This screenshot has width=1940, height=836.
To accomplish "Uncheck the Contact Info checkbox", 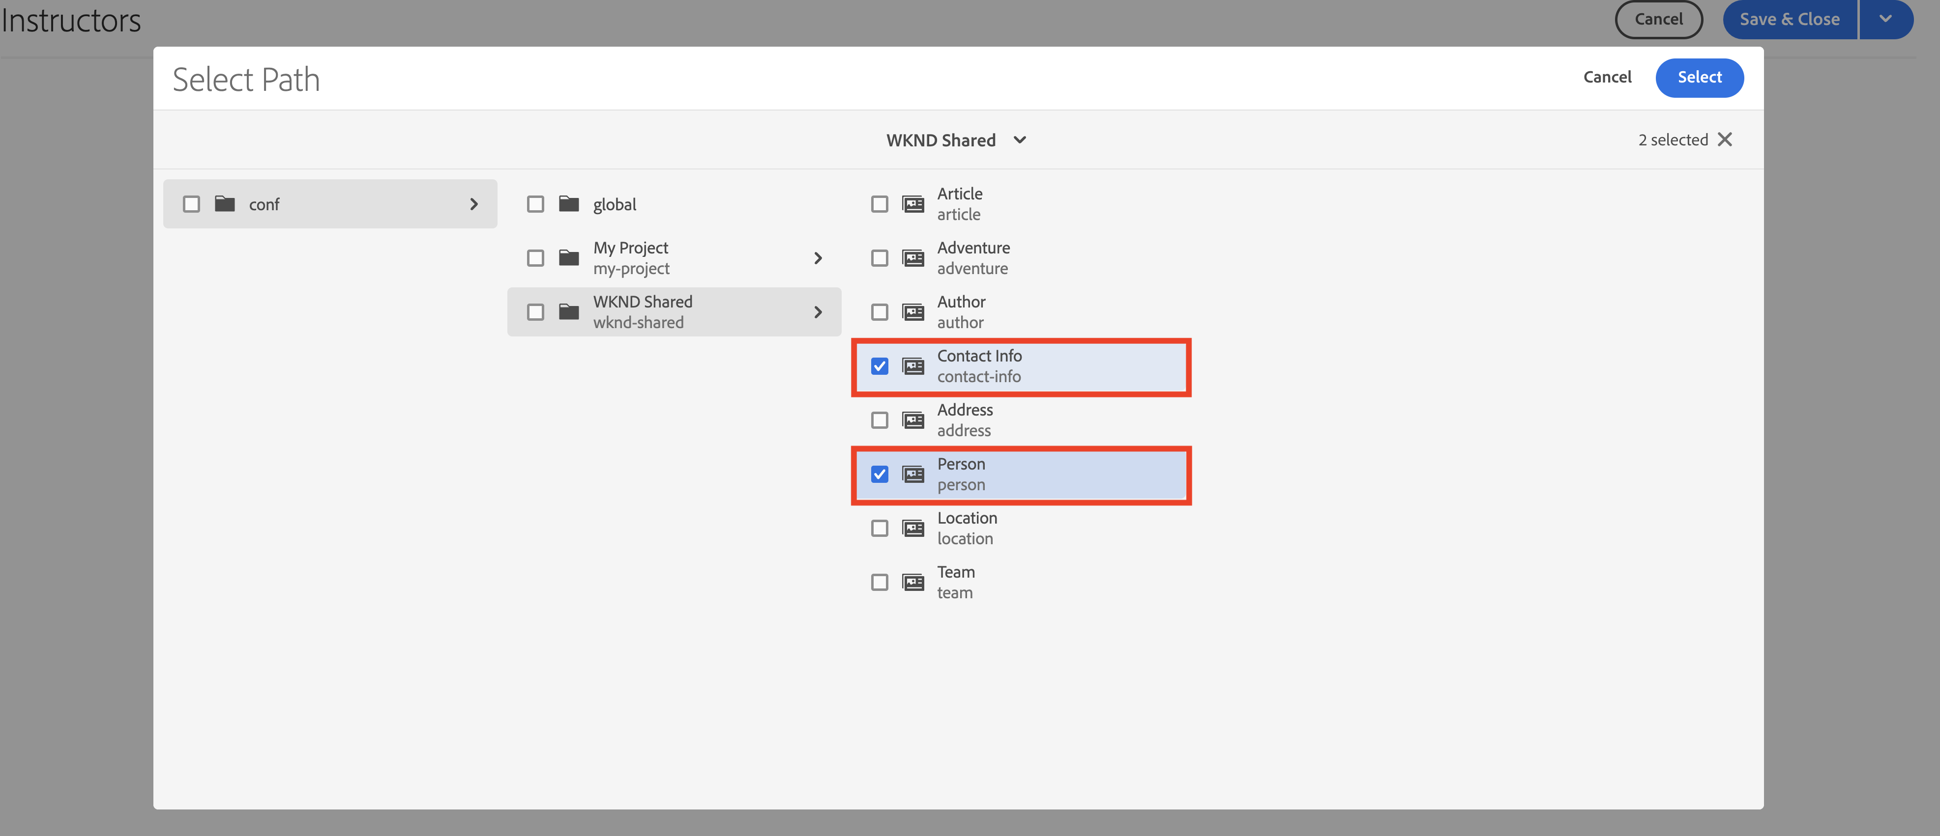I will click(x=879, y=366).
